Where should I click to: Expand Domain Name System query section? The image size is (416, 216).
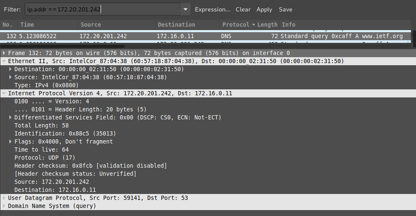[x=4, y=206]
